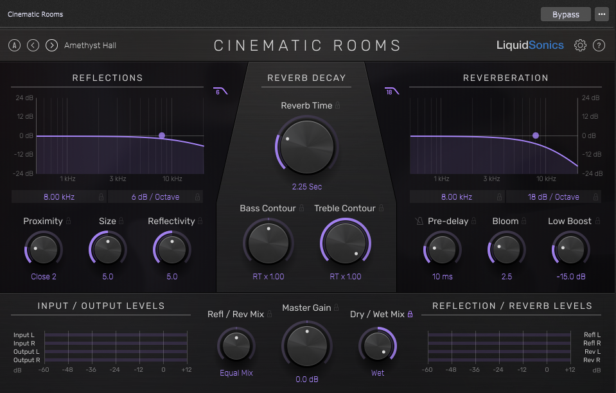The image size is (616, 393).
Task: Click the Refl / Rev Mix knob
Action: [x=236, y=346]
